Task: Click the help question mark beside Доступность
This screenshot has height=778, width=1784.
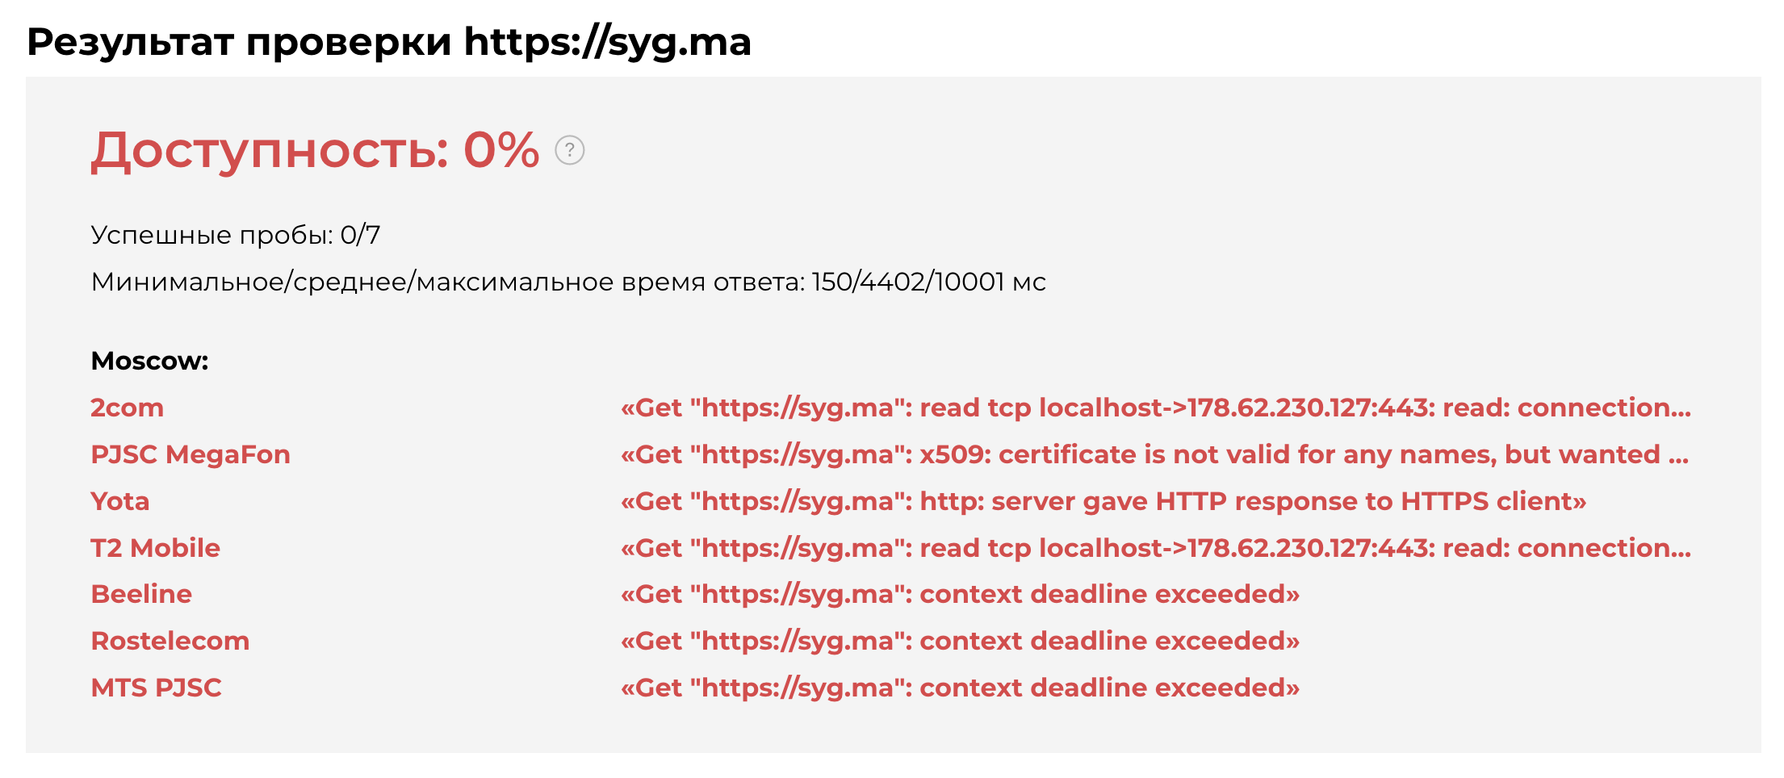Action: pyautogui.click(x=569, y=151)
